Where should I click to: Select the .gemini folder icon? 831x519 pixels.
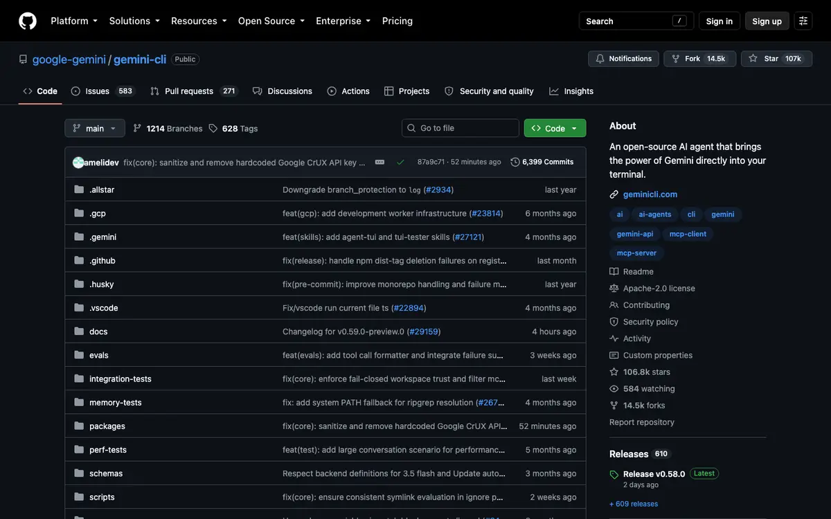tap(79, 237)
